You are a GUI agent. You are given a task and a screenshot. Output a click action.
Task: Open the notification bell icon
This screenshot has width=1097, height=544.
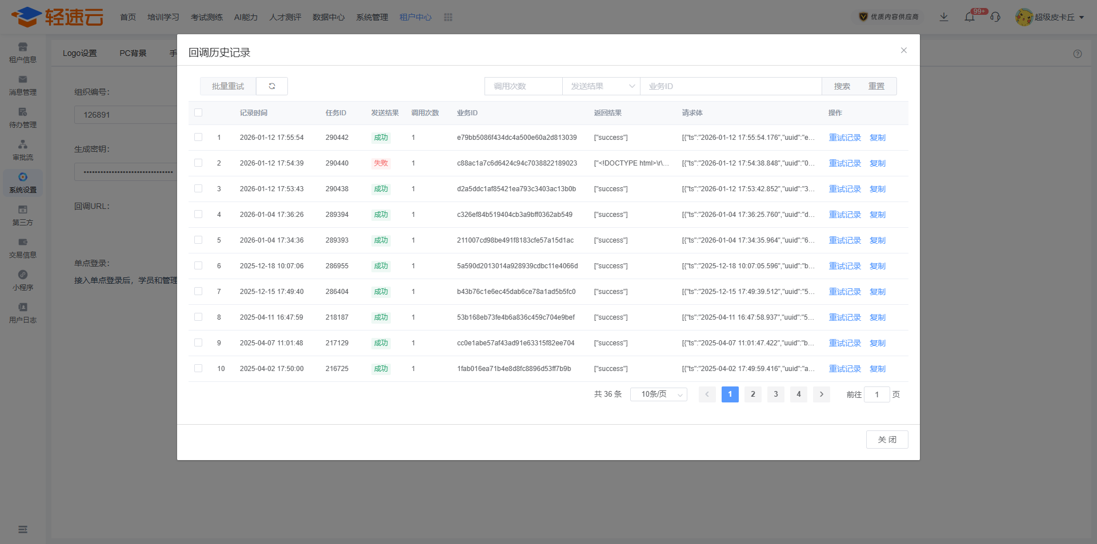coord(970,17)
